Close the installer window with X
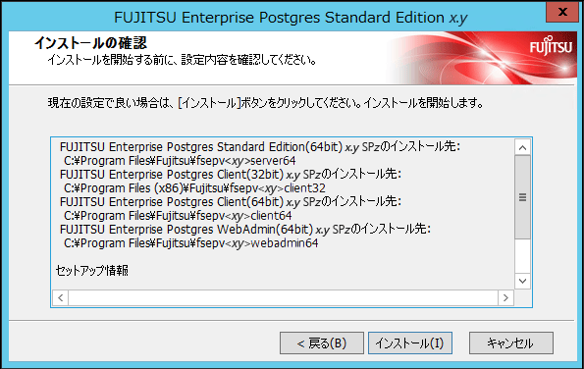This screenshot has width=584, height=369. click(562, 12)
